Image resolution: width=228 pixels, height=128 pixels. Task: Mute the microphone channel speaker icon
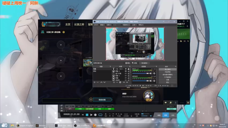[x=151, y=73]
